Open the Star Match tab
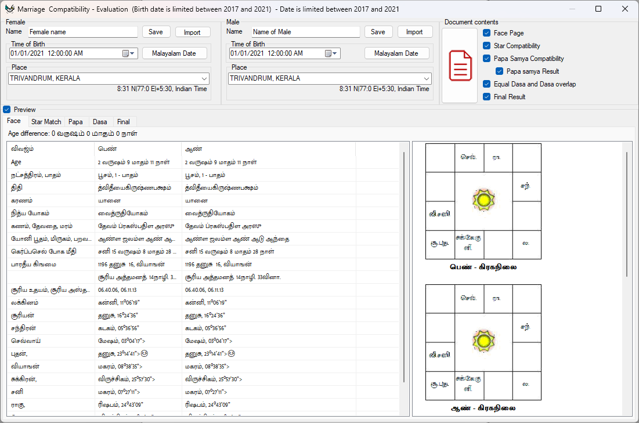The height and width of the screenshot is (423, 639). point(46,122)
